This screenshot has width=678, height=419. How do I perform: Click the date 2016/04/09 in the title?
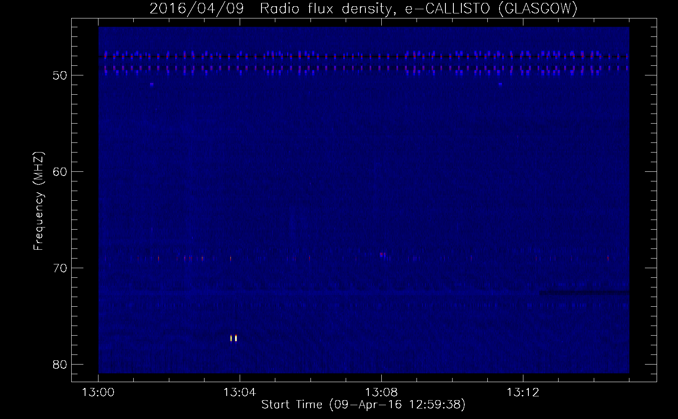pyautogui.click(x=197, y=8)
